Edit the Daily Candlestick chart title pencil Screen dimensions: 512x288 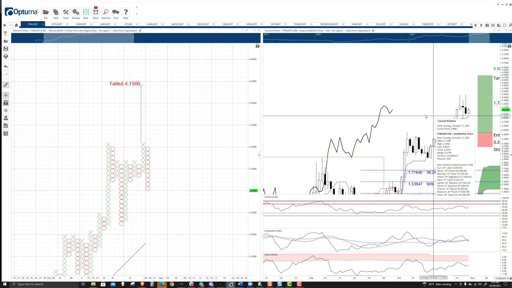pyautogui.click(x=373, y=30)
